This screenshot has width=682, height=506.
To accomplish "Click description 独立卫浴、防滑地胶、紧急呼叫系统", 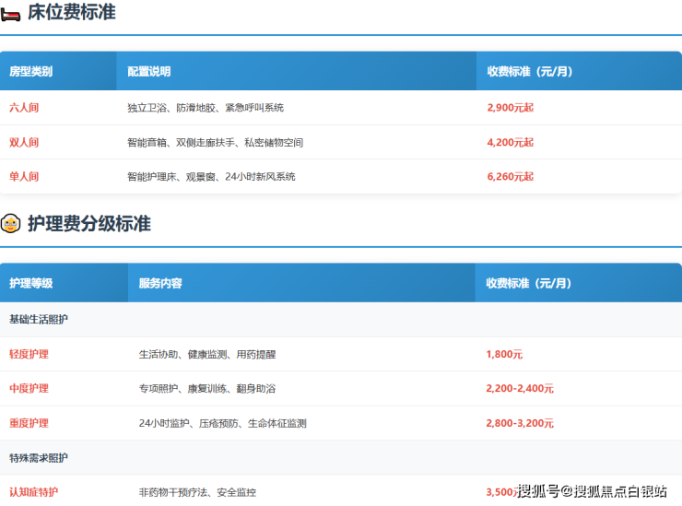I will (x=206, y=108).
